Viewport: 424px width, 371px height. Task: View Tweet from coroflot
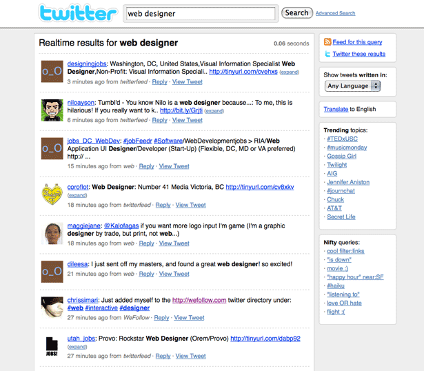point(190,205)
